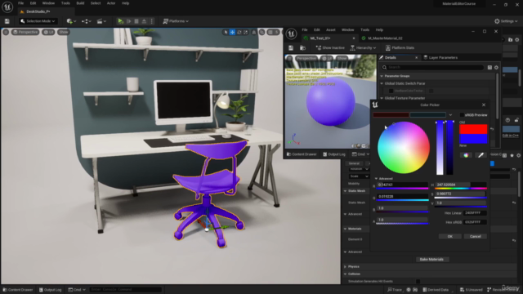The width and height of the screenshot is (523, 294).
Task: Activate the scale gizmo tool
Action: click(246, 32)
